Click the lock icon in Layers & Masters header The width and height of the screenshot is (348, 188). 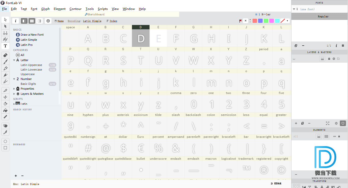[x=329, y=59]
